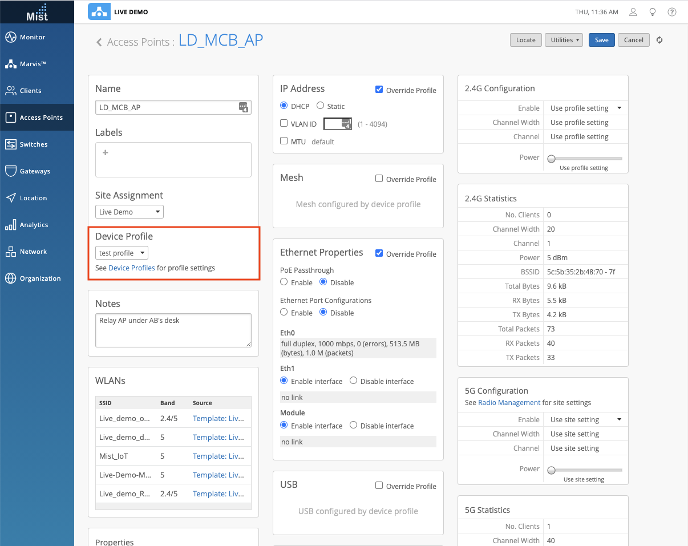Viewport: 688px width, 546px height.
Task: Follow the Radio Management link
Action: point(509,402)
